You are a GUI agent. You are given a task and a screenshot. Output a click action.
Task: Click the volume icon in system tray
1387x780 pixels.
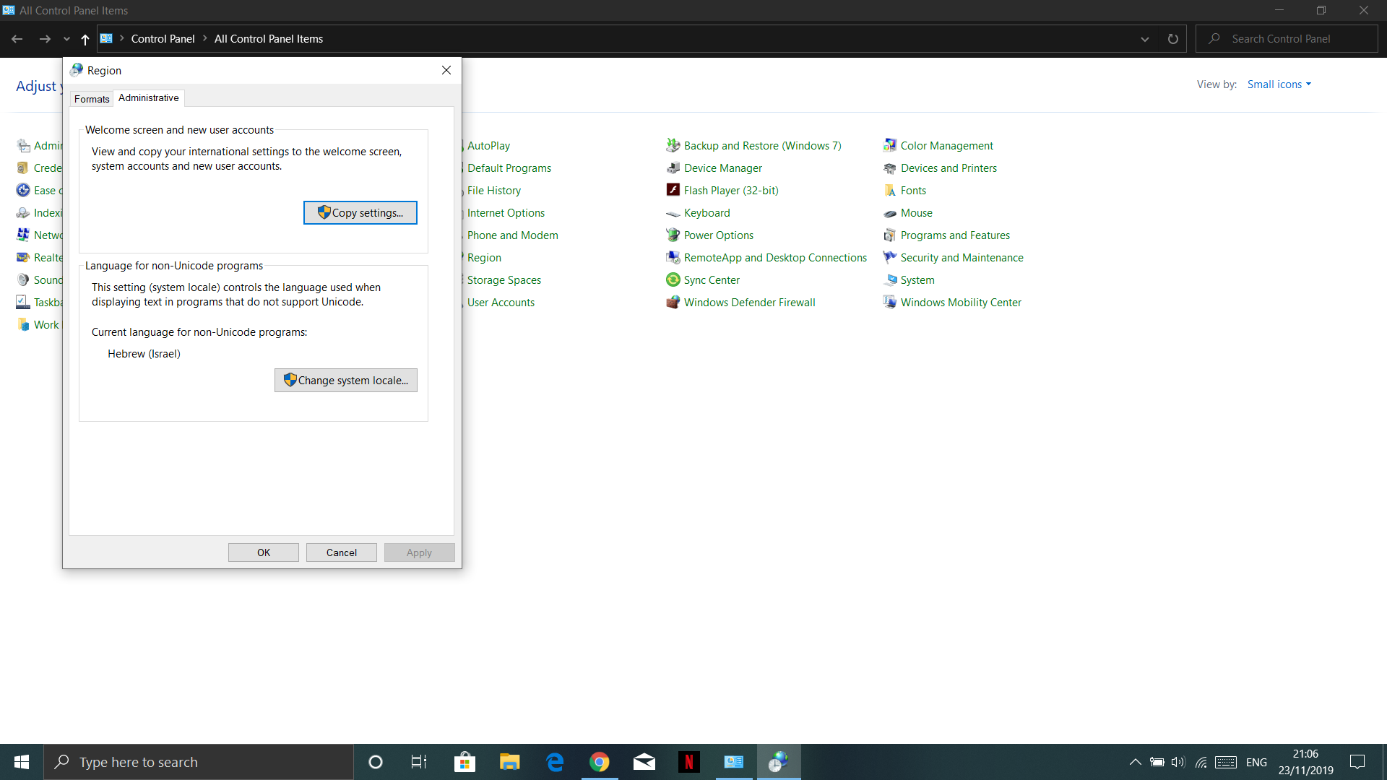[x=1178, y=762]
